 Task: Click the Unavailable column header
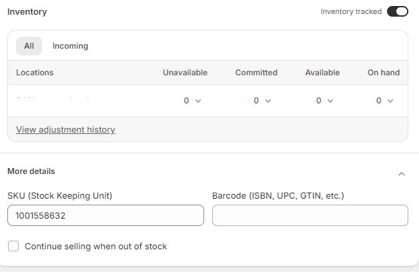(185, 73)
